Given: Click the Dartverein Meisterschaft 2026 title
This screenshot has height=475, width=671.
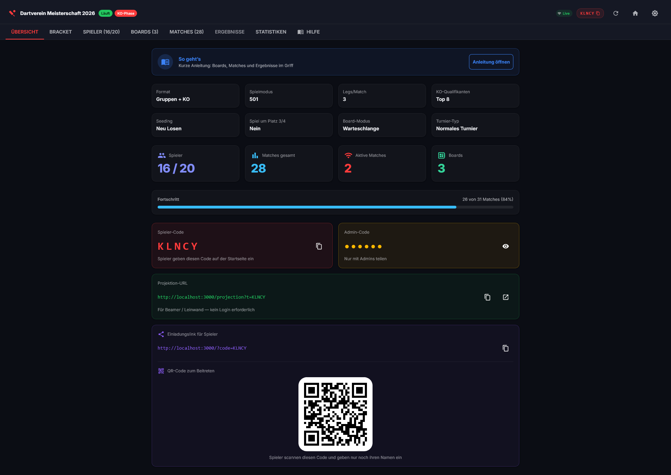Looking at the screenshot, I should pyautogui.click(x=58, y=13).
